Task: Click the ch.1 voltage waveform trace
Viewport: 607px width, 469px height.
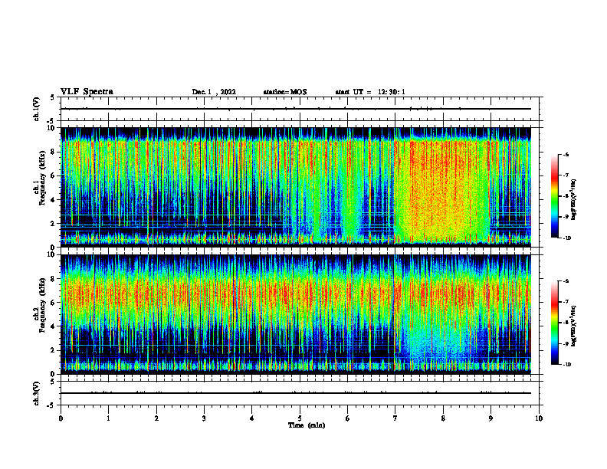Action: coord(296,109)
